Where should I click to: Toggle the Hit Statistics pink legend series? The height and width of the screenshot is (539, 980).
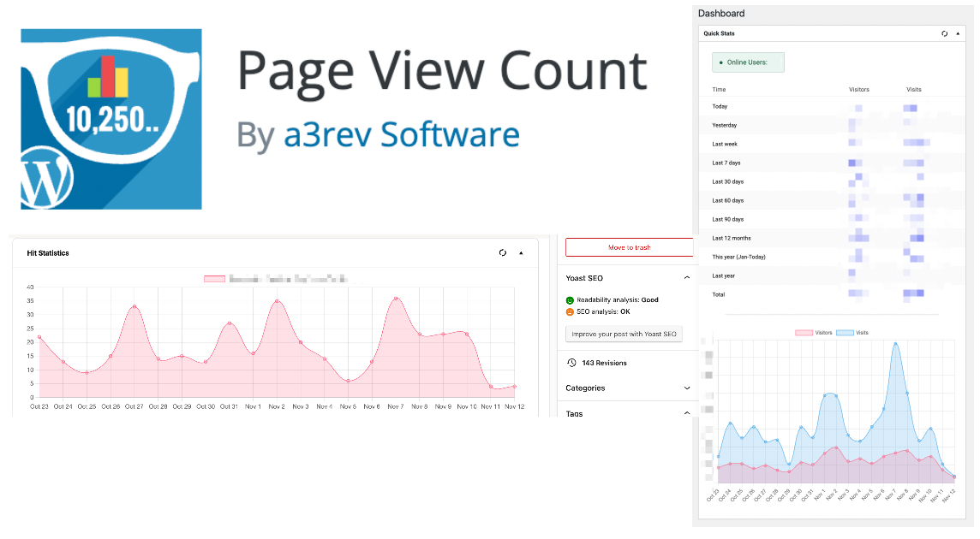tap(214, 279)
